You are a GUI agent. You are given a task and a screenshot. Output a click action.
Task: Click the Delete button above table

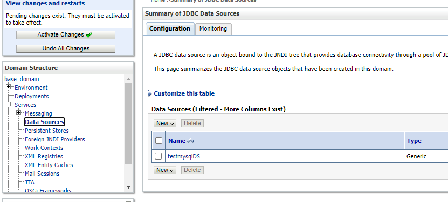click(x=192, y=123)
